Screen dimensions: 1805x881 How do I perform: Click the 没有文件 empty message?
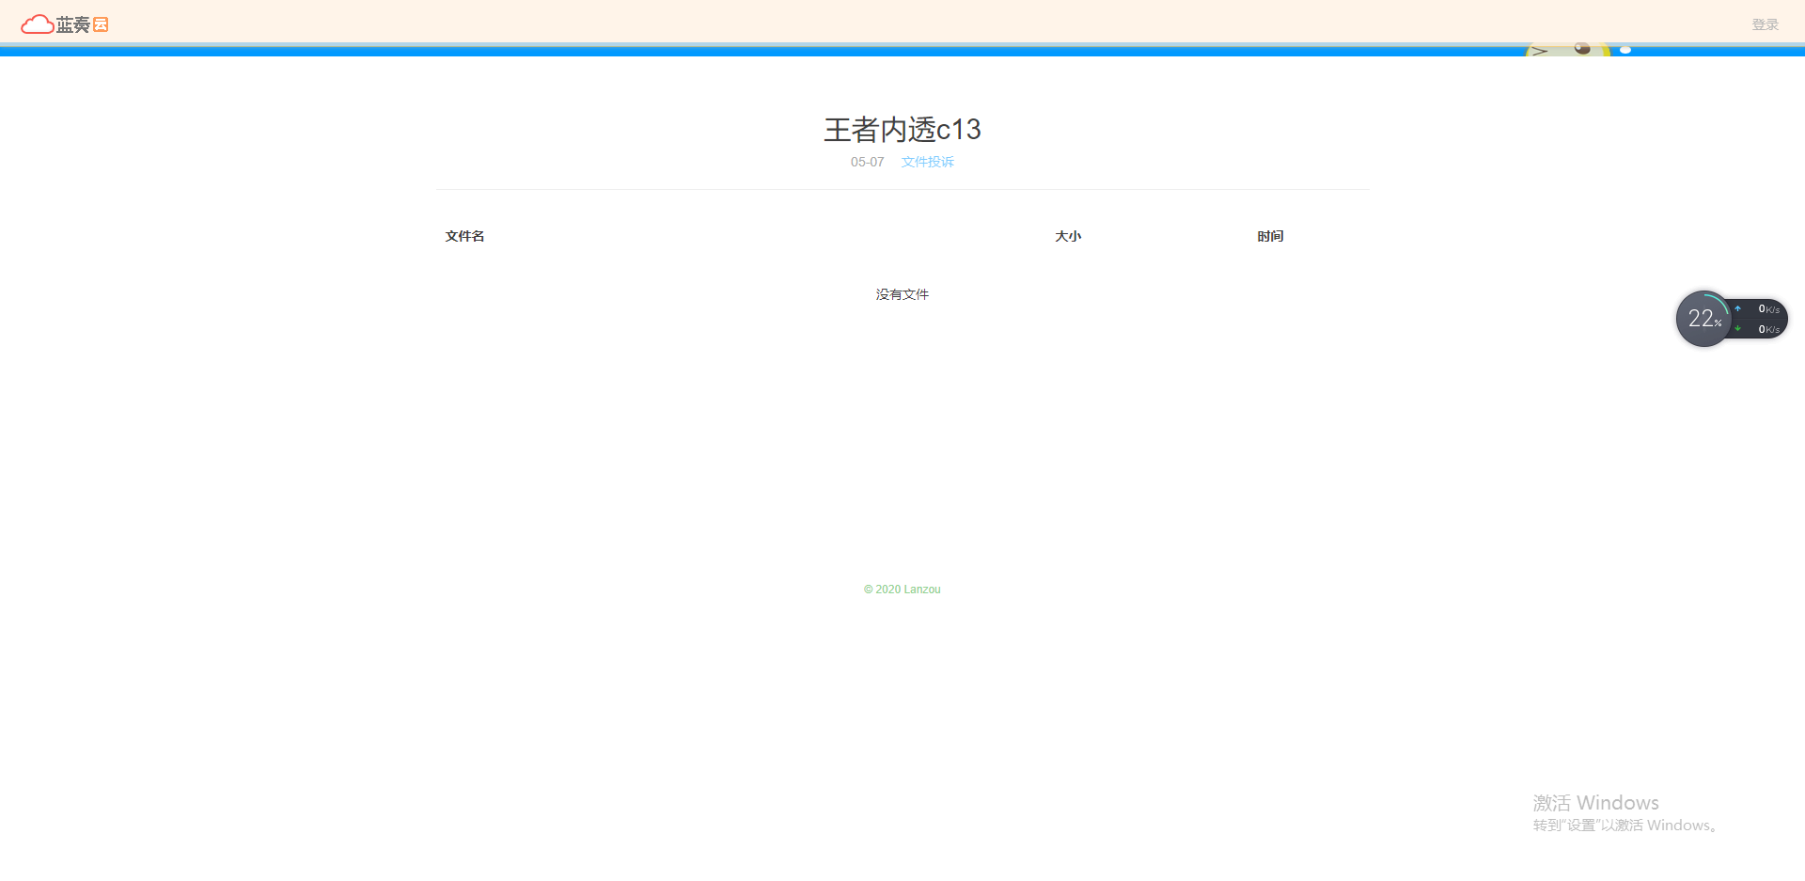click(x=902, y=294)
